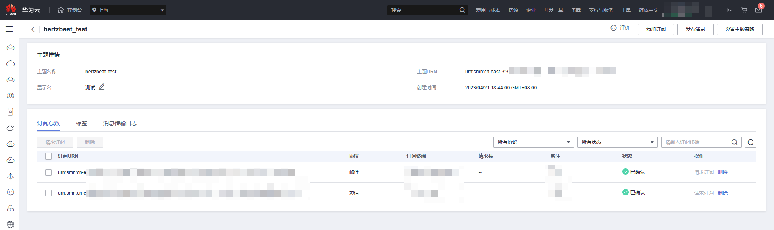Expand the 所有状态 status filter dropdown
The width and height of the screenshot is (774, 230).
click(x=617, y=142)
